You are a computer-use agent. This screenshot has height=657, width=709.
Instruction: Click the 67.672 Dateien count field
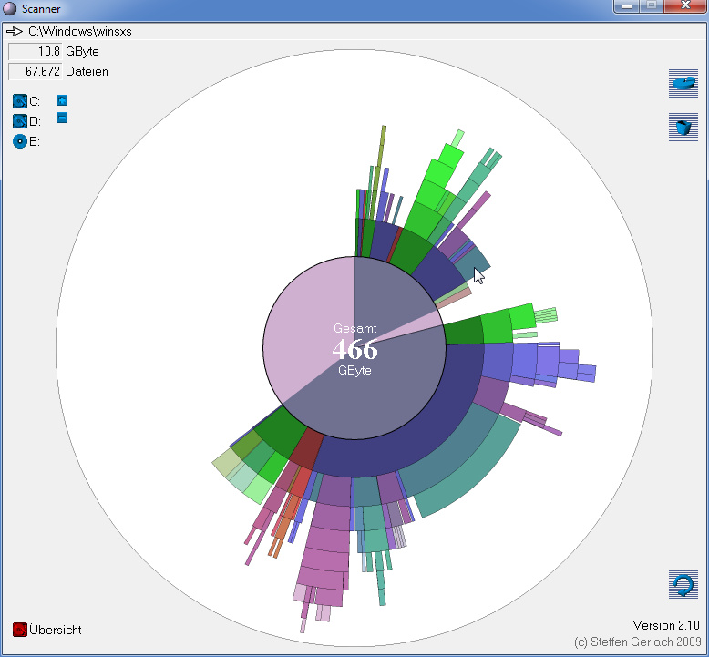point(36,71)
